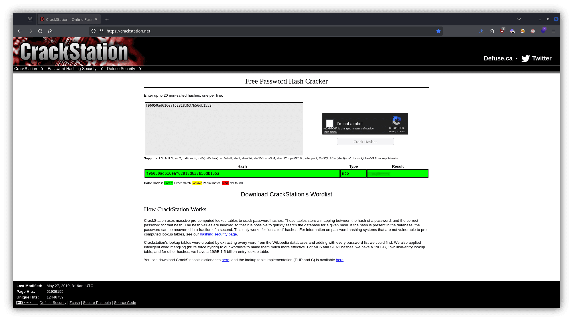Open the browser Extensions puzzle icon
This screenshot has height=321, width=573.
coord(491,31)
